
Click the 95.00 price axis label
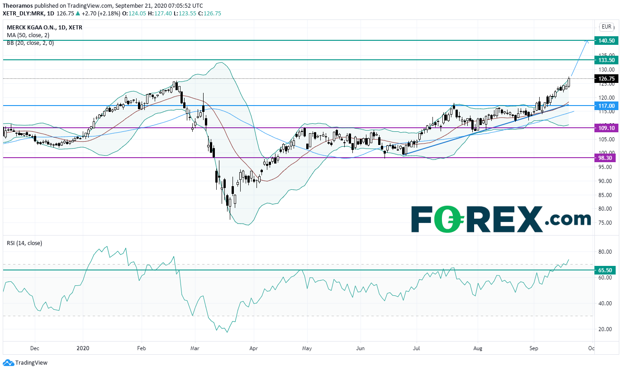(606, 167)
